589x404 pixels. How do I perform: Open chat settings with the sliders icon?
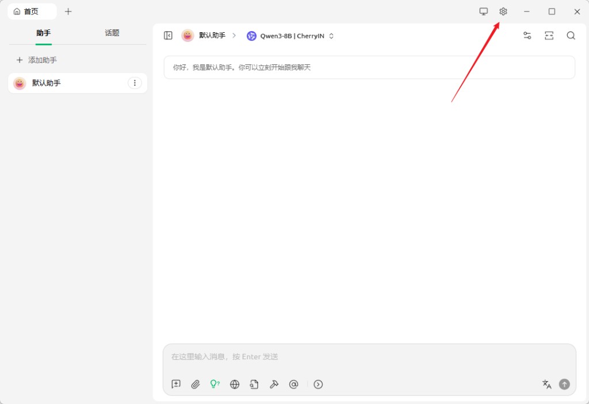click(527, 35)
